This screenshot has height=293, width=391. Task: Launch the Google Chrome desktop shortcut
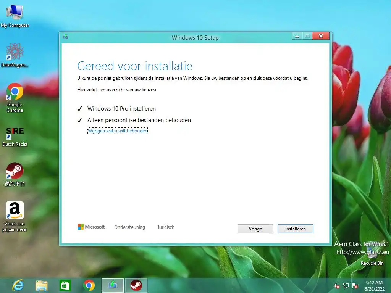pyautogui.click(x=15, y=97)
